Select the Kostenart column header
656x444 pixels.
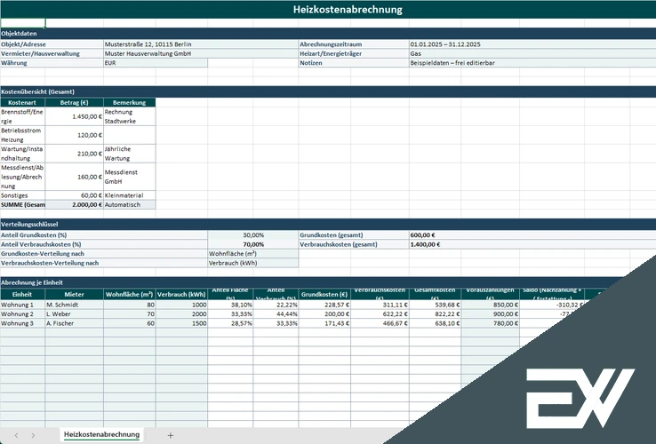[22, 102]
